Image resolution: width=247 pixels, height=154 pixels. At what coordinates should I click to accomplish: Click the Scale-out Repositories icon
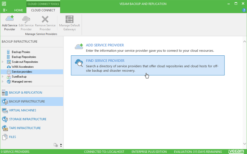point(9,62)
